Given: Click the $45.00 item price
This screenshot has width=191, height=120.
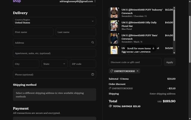Looking at the screenshot, I should 169,48.
